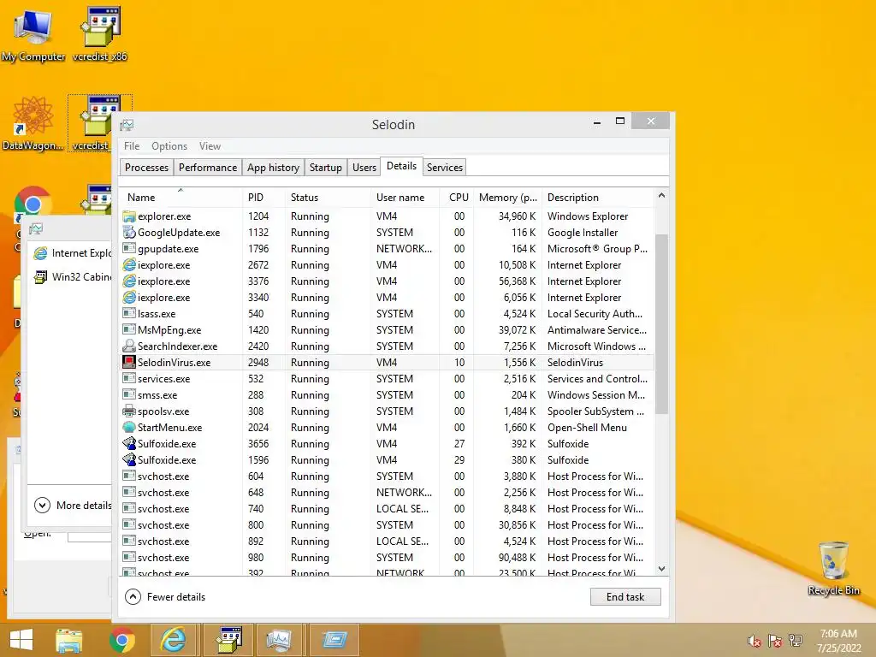Click the StartMenu.exe process icon
The image size is (876, 657).
(129, 428)
